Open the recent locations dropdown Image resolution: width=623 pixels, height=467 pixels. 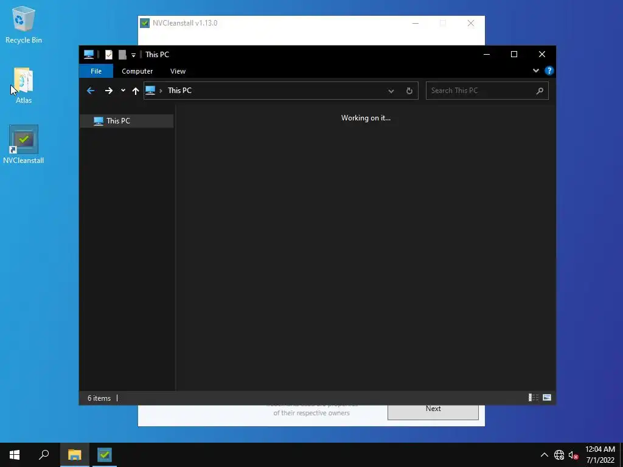[123, 91]
